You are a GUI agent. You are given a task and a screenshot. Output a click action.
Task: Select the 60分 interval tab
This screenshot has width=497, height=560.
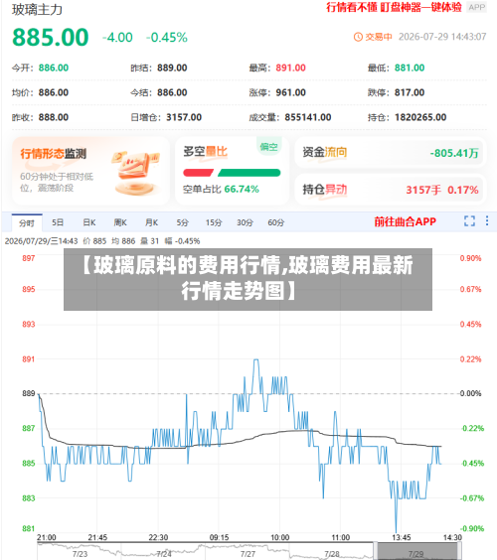[276, 222]
